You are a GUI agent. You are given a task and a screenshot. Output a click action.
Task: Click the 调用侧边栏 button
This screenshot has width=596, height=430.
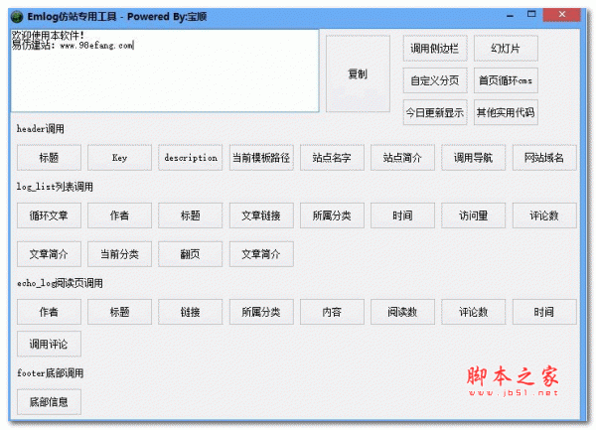coord(435,49)
